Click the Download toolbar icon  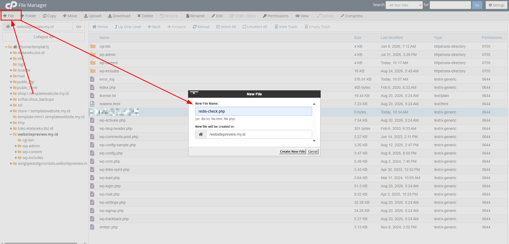click(x=119, y=16)
